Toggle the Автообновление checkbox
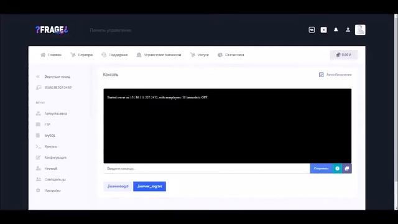398x224 pixels. (x=321, y=75)
